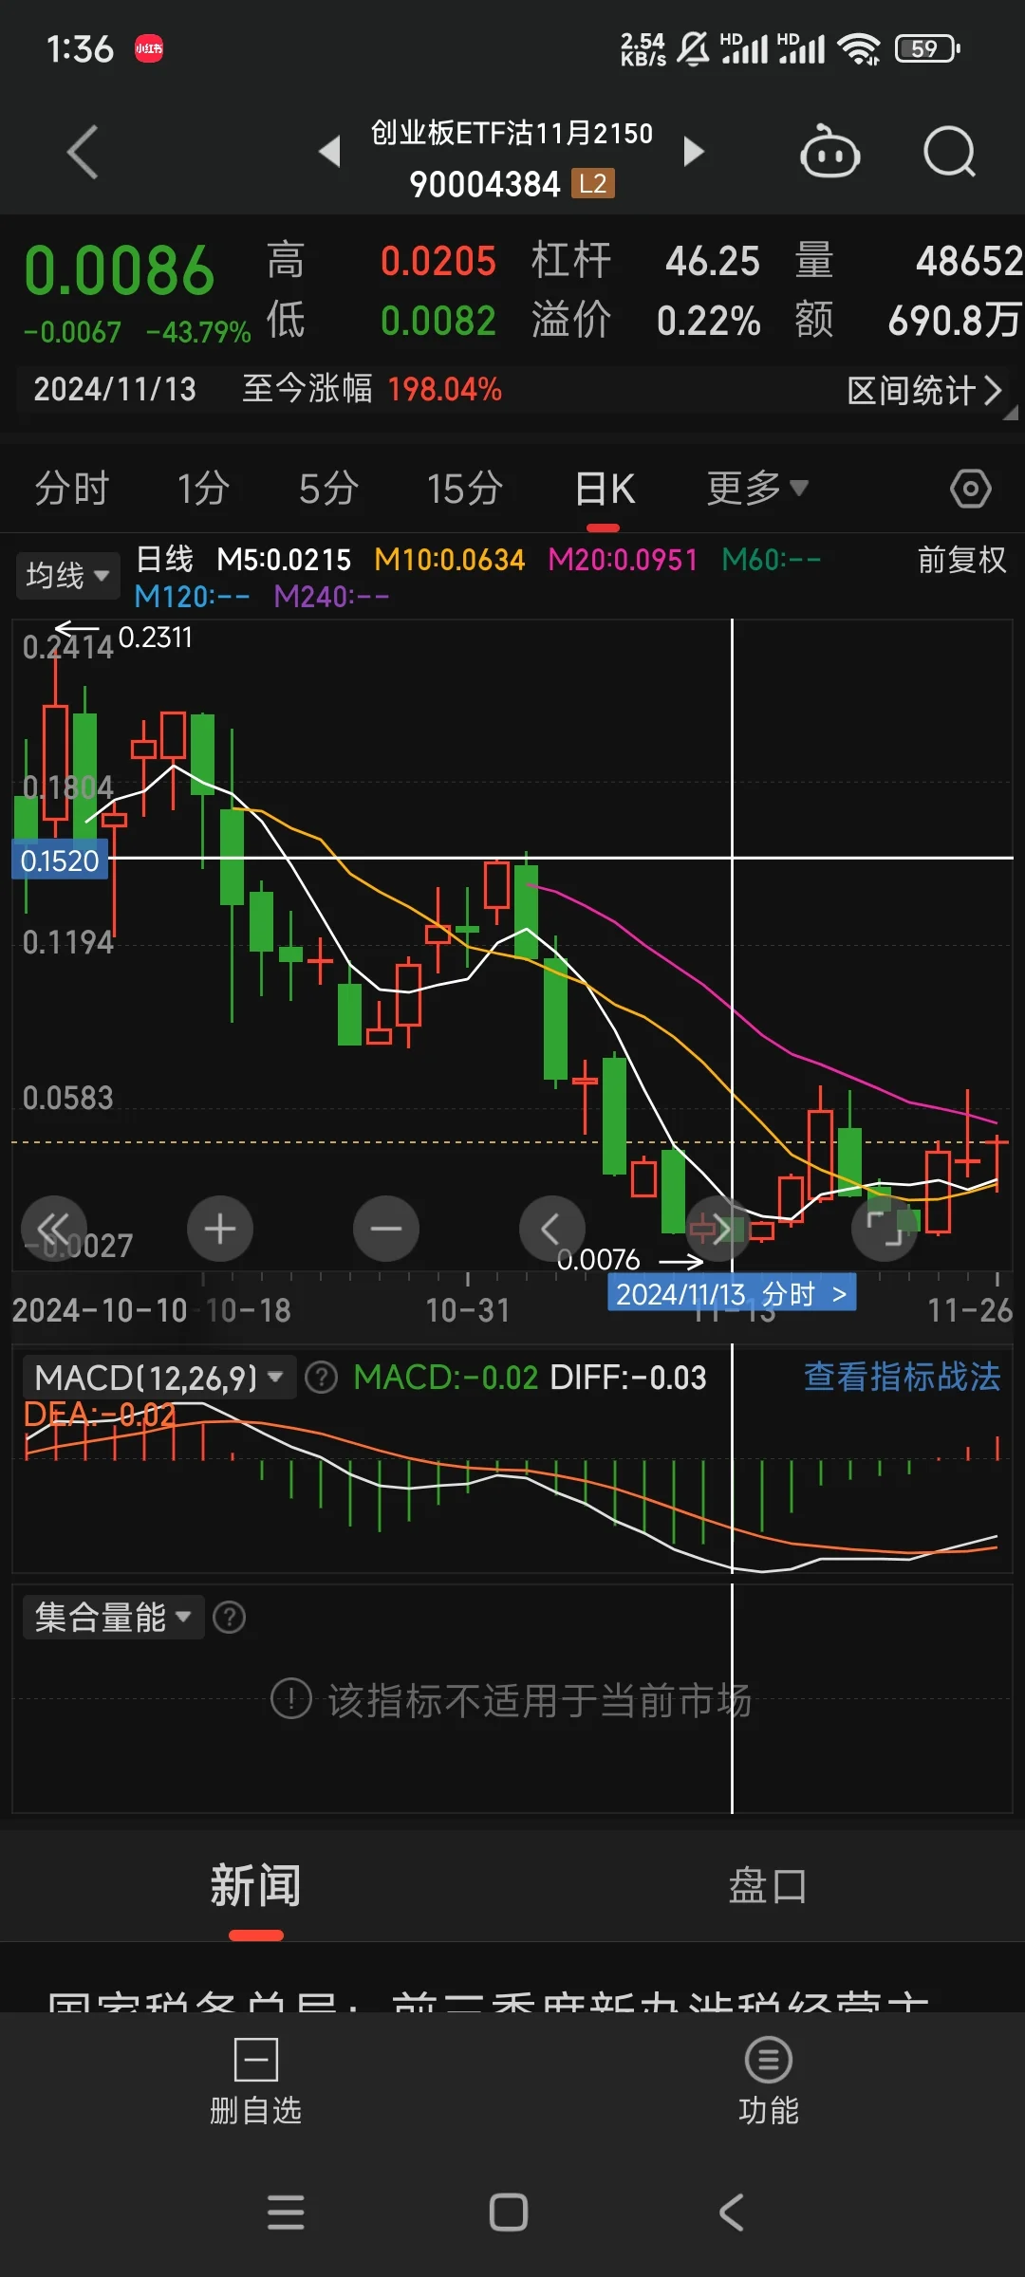Tap Android system back button
Image resolution: width=1025 pixels, height=2277 pixels.
[731, 2212]
